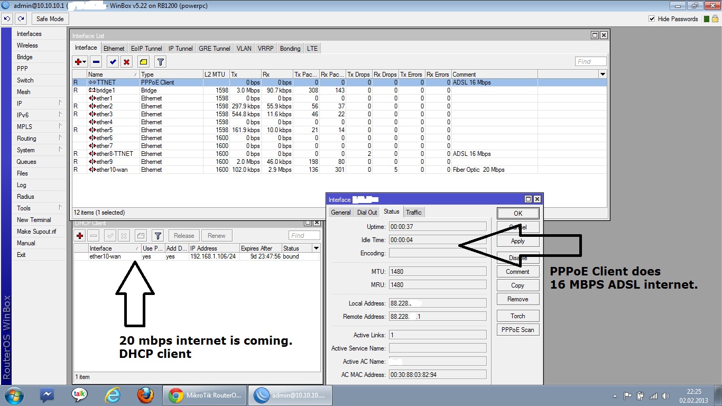
Task: Switch to MikroTik RouterOS Chrome taskbar window
Action: [206, 395]
